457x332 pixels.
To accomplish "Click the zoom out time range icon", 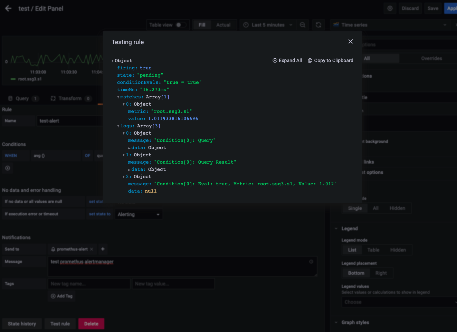I will (x=303, y=25).
